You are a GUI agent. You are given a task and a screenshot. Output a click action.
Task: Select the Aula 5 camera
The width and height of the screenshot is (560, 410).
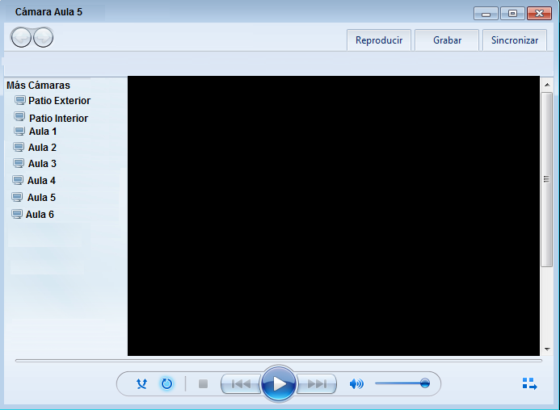click(41, 197)
